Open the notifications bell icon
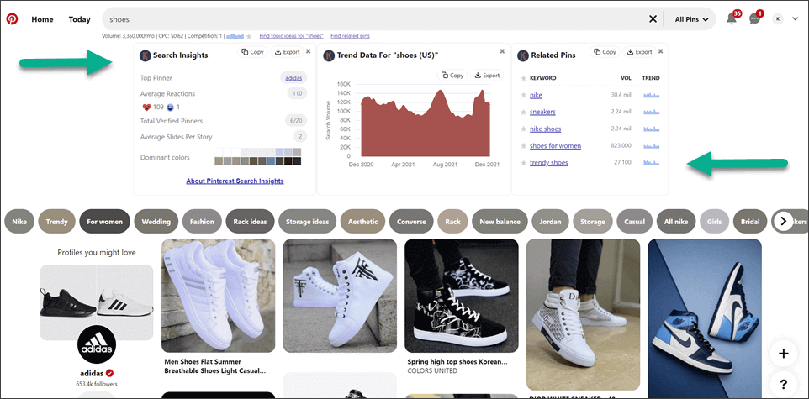The height and width of the screenshot is (399, 809). (731, 19)
